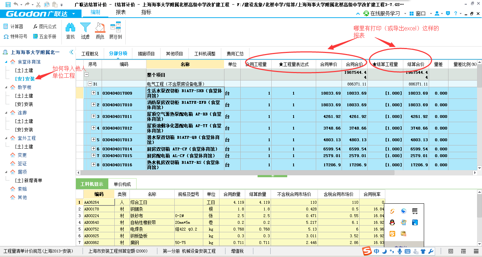Viewport: 482px width, 257px height.
Task: Click cell AA06264 in materials table
Action: [x=99, y=202]
